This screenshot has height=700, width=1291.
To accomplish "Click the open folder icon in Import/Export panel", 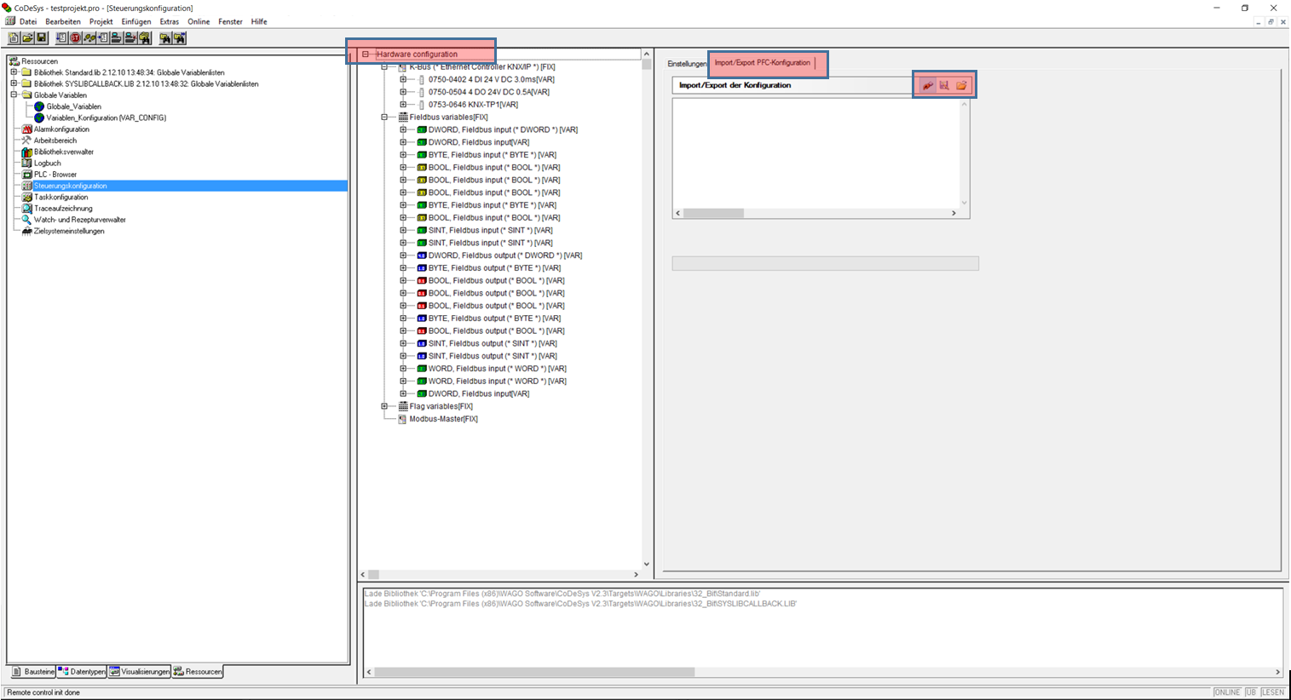I will (961, 85).
